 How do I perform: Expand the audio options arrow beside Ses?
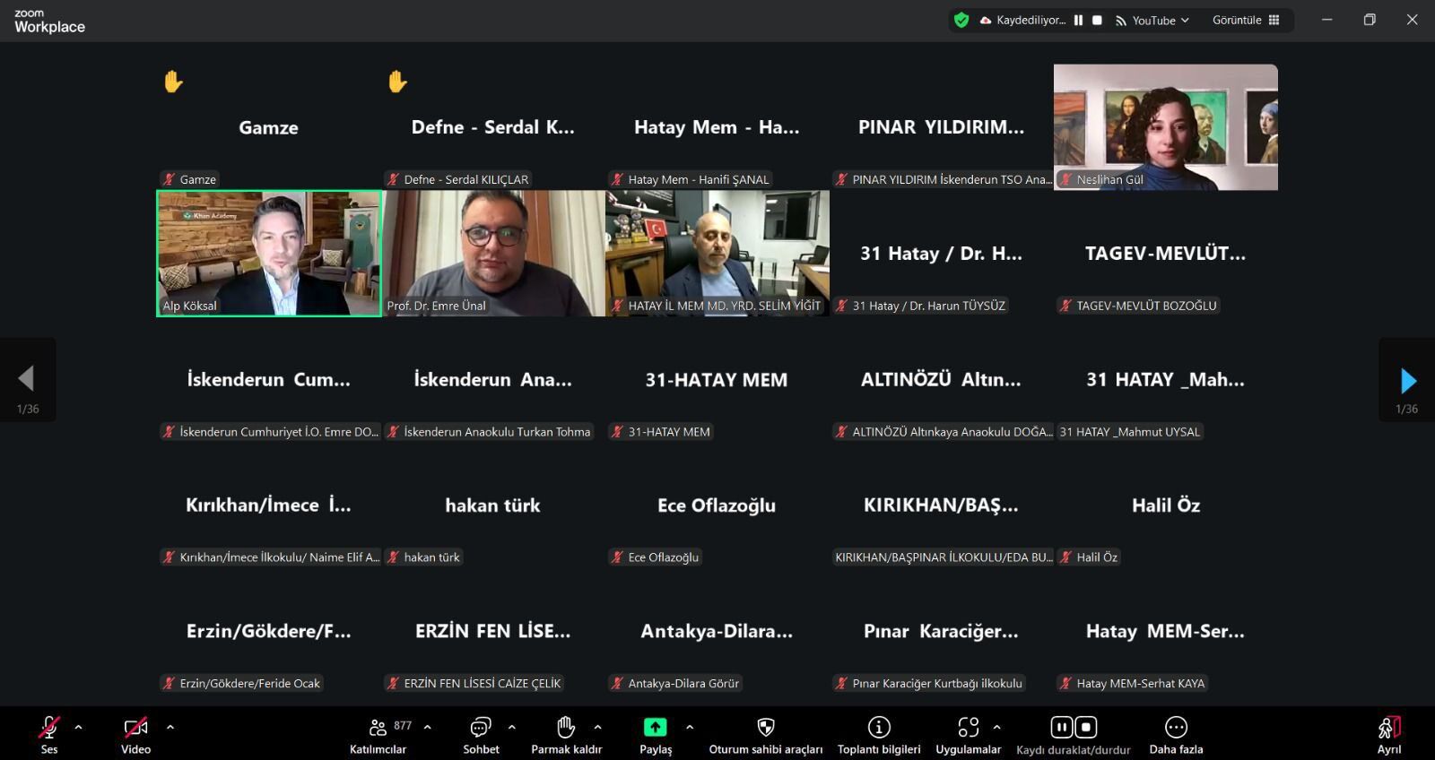78,727
